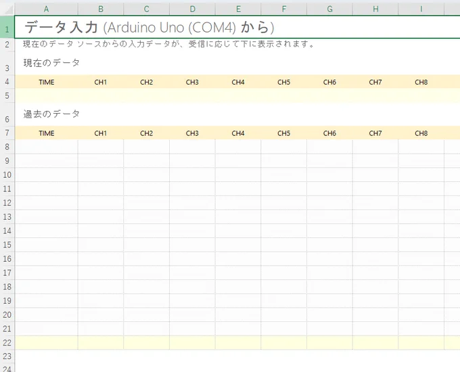Select column I header
This screenshot has width=460, height=372.
click(x=421, y=9)
